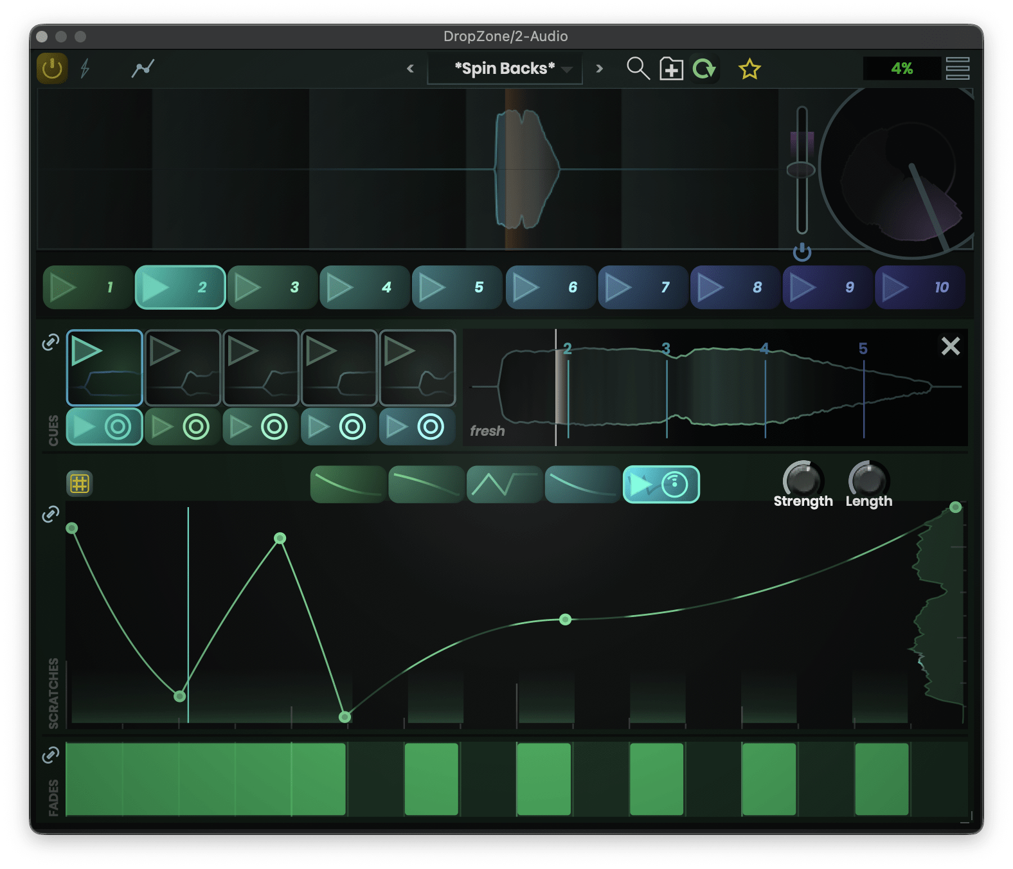Favorite the preset with star icon
Image resolution: width=1013 pixels, height=869 pixels.
pyautogui.click(x=749, y=68)
